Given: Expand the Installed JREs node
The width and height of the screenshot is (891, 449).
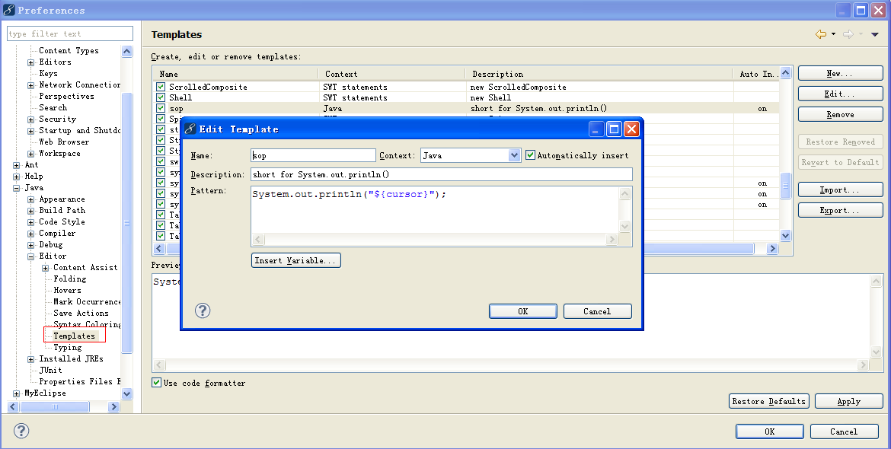Looking at the screenshot, I should pos(30,359).
